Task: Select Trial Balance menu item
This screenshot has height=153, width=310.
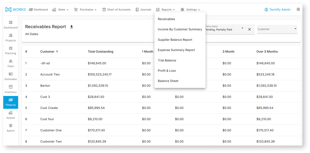Action: [180, 60]
